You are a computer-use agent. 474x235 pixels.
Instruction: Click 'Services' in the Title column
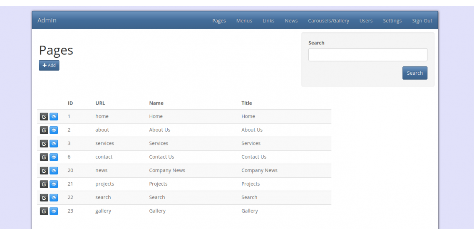(x=251, y=143)
